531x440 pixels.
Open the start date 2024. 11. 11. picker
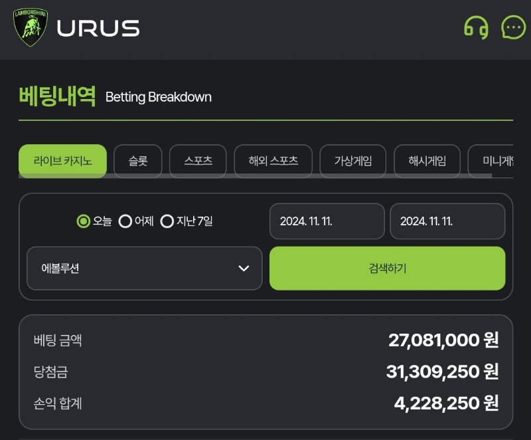coord(327,221)
